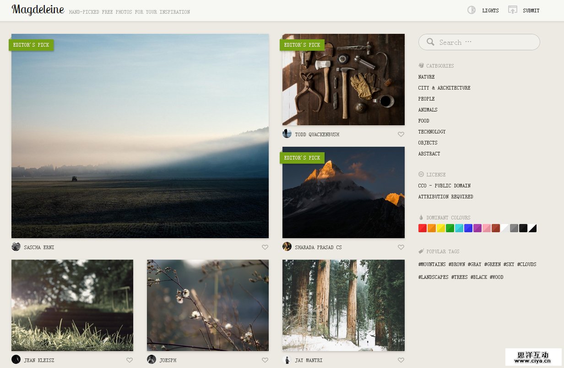Select the PEOPLE category

427,99
